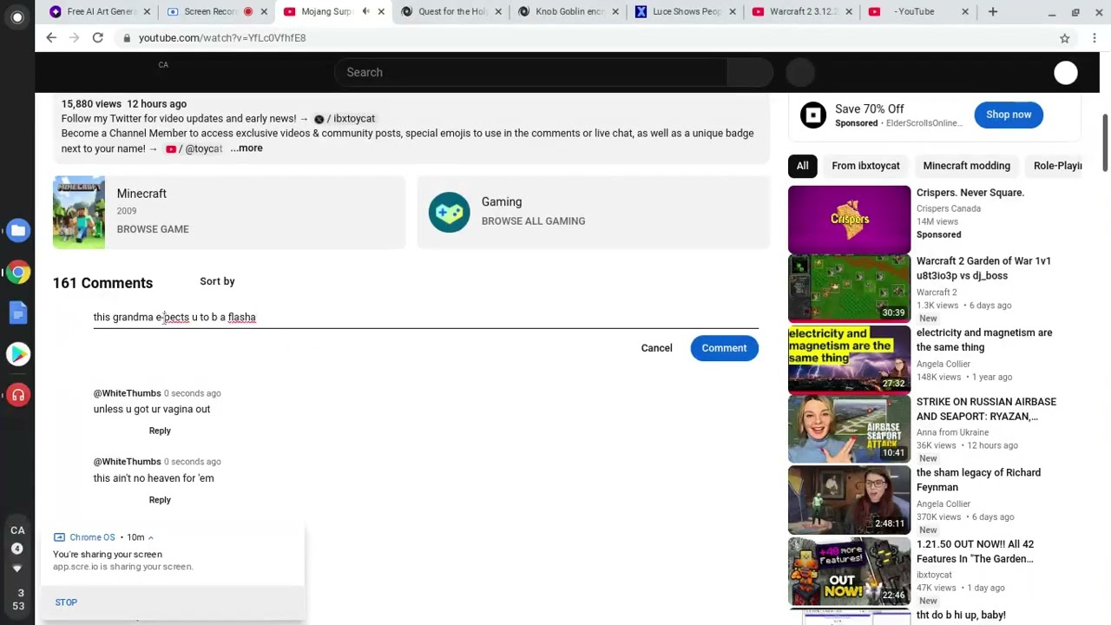Open the ibxtoycat Twitter link

(x=345, y=119)
